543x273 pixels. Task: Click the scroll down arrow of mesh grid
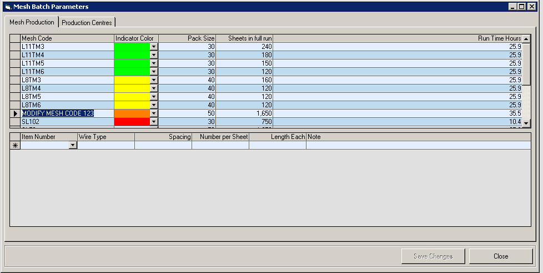coord(526,122)
